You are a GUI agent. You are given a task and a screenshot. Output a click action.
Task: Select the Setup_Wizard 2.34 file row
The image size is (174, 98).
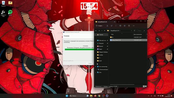point(128,40)
